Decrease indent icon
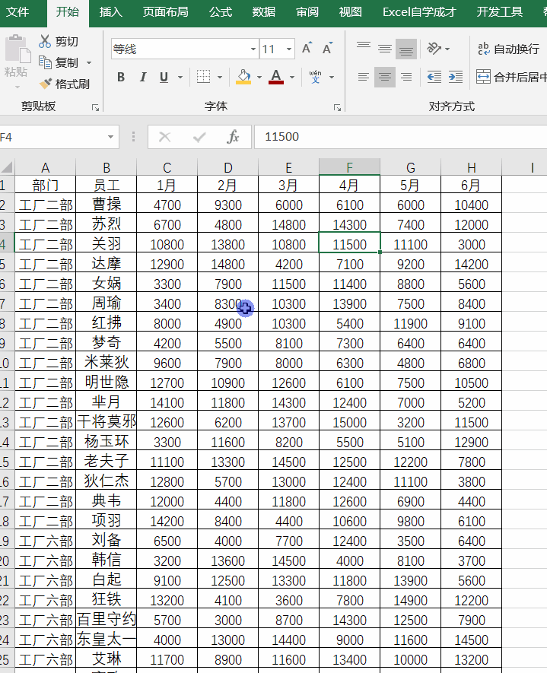The image size is (547, 673). [434, 78]
